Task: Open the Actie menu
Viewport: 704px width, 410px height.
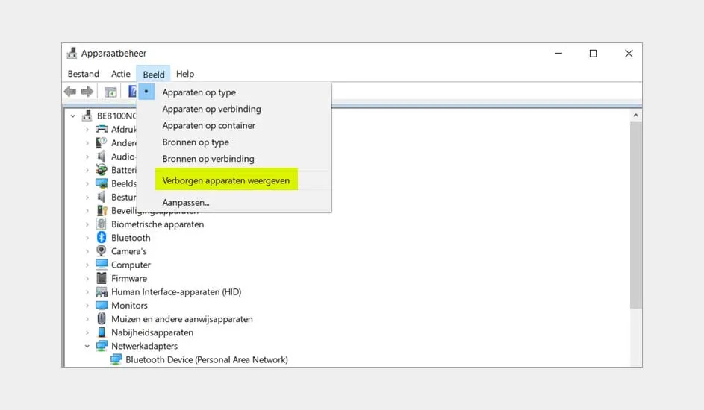Action: [x=121, y=74]
